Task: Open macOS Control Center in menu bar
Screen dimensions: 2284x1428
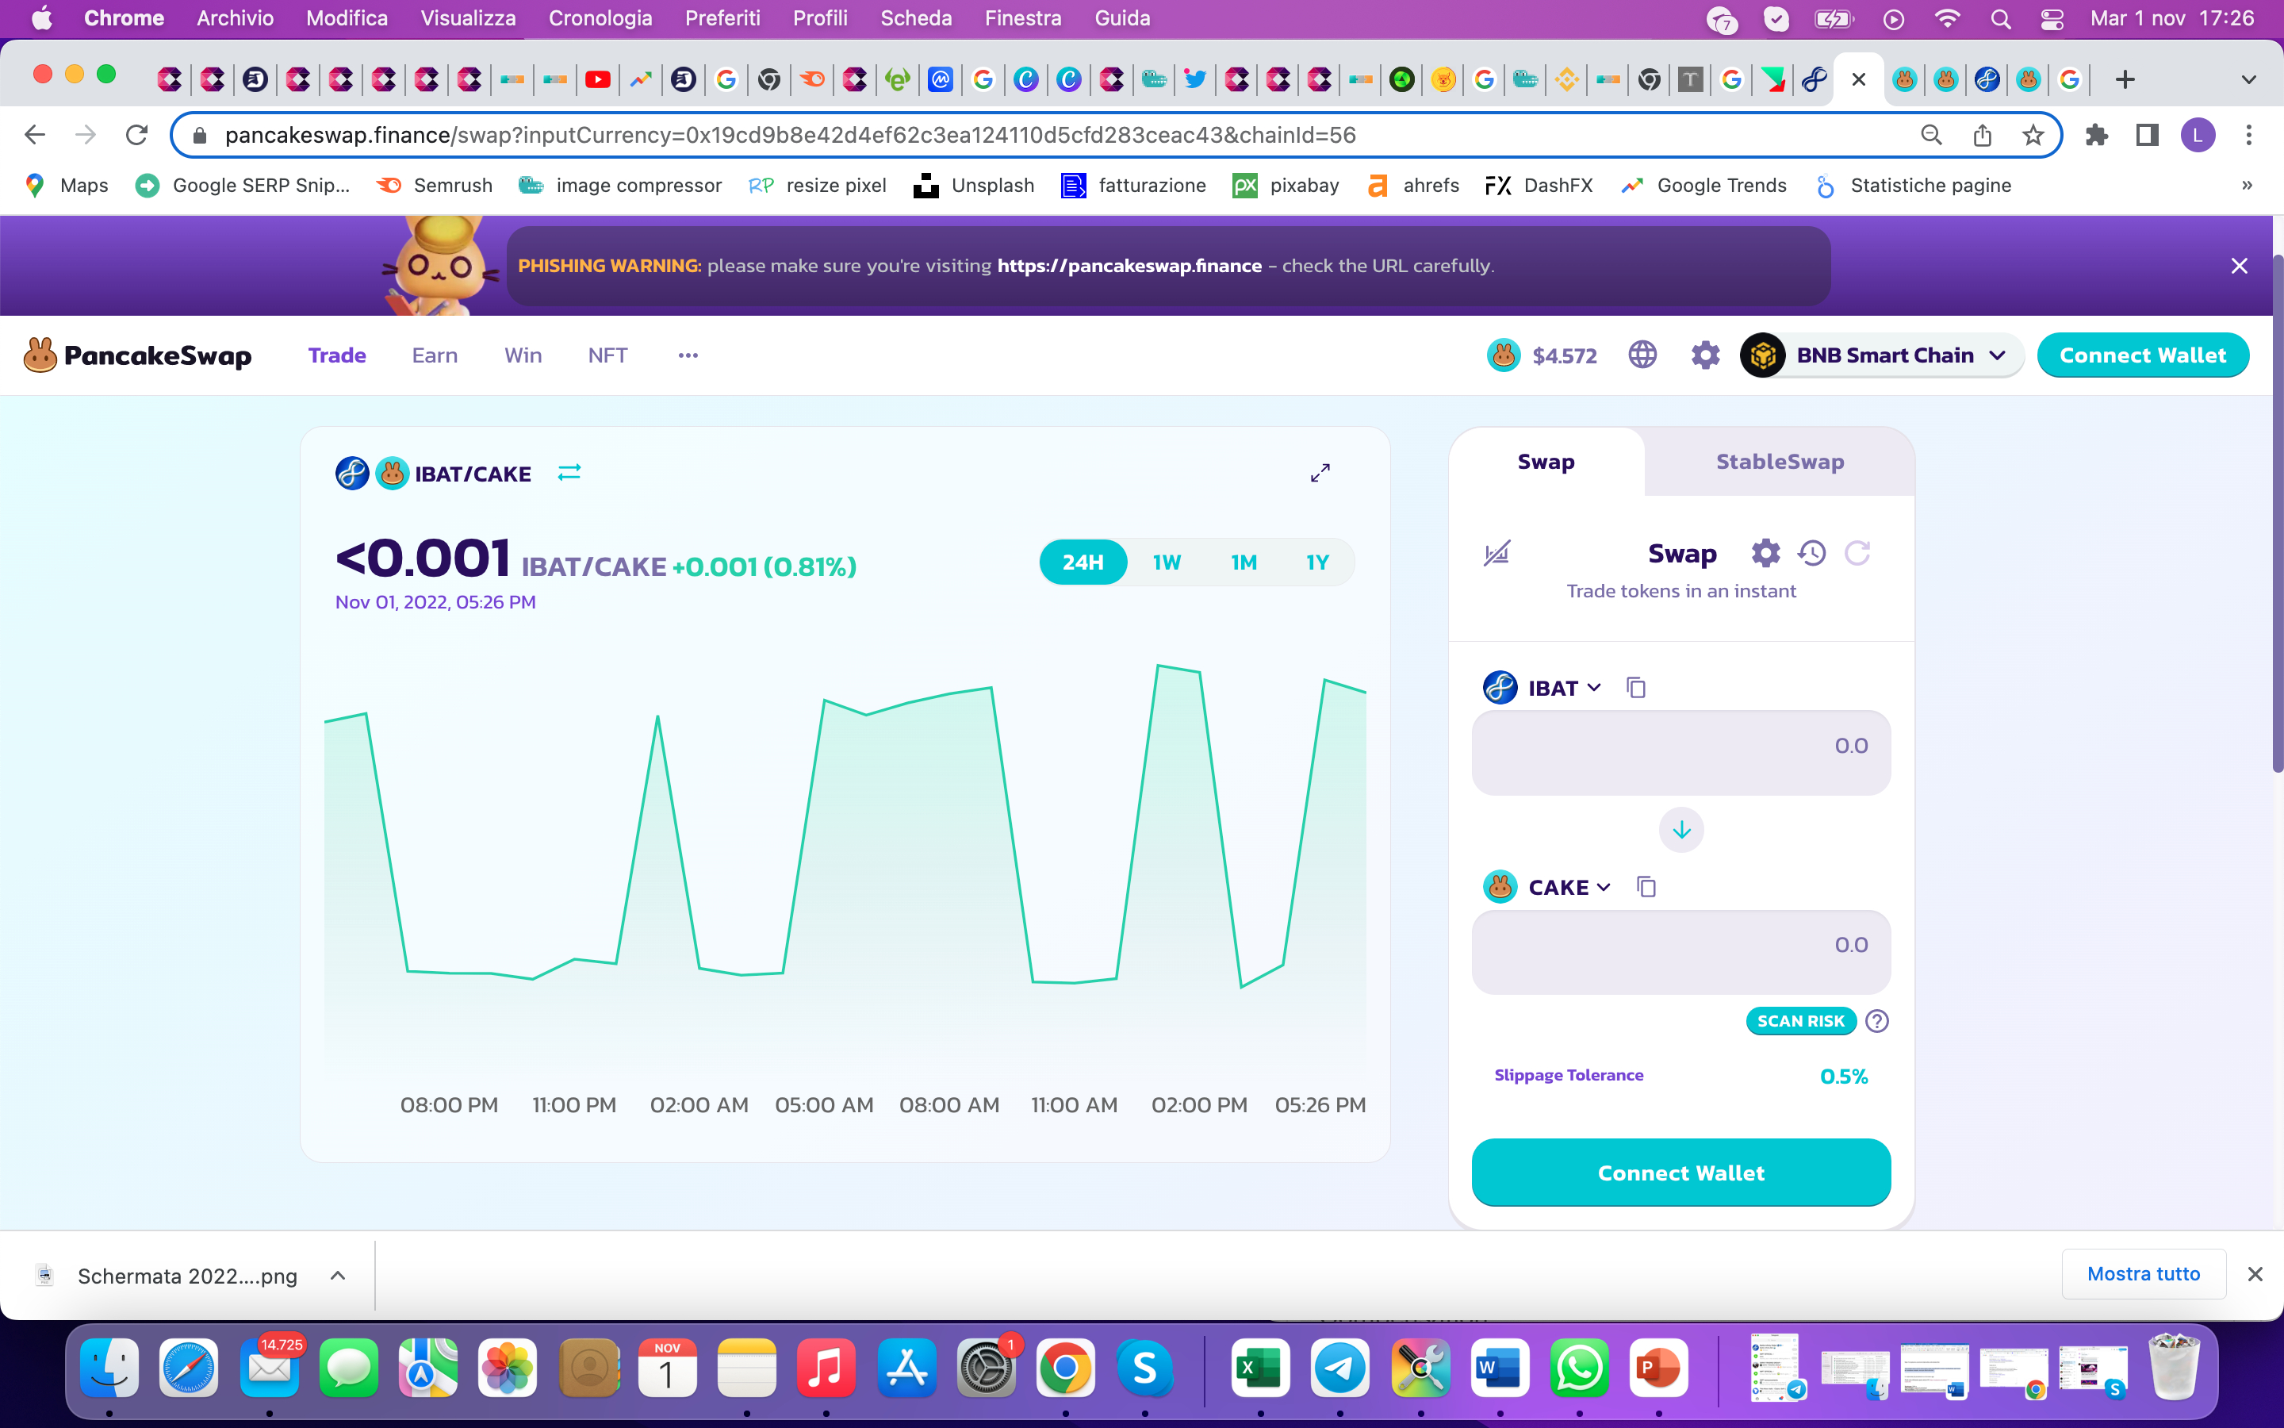Action: tap(2051, 18)
